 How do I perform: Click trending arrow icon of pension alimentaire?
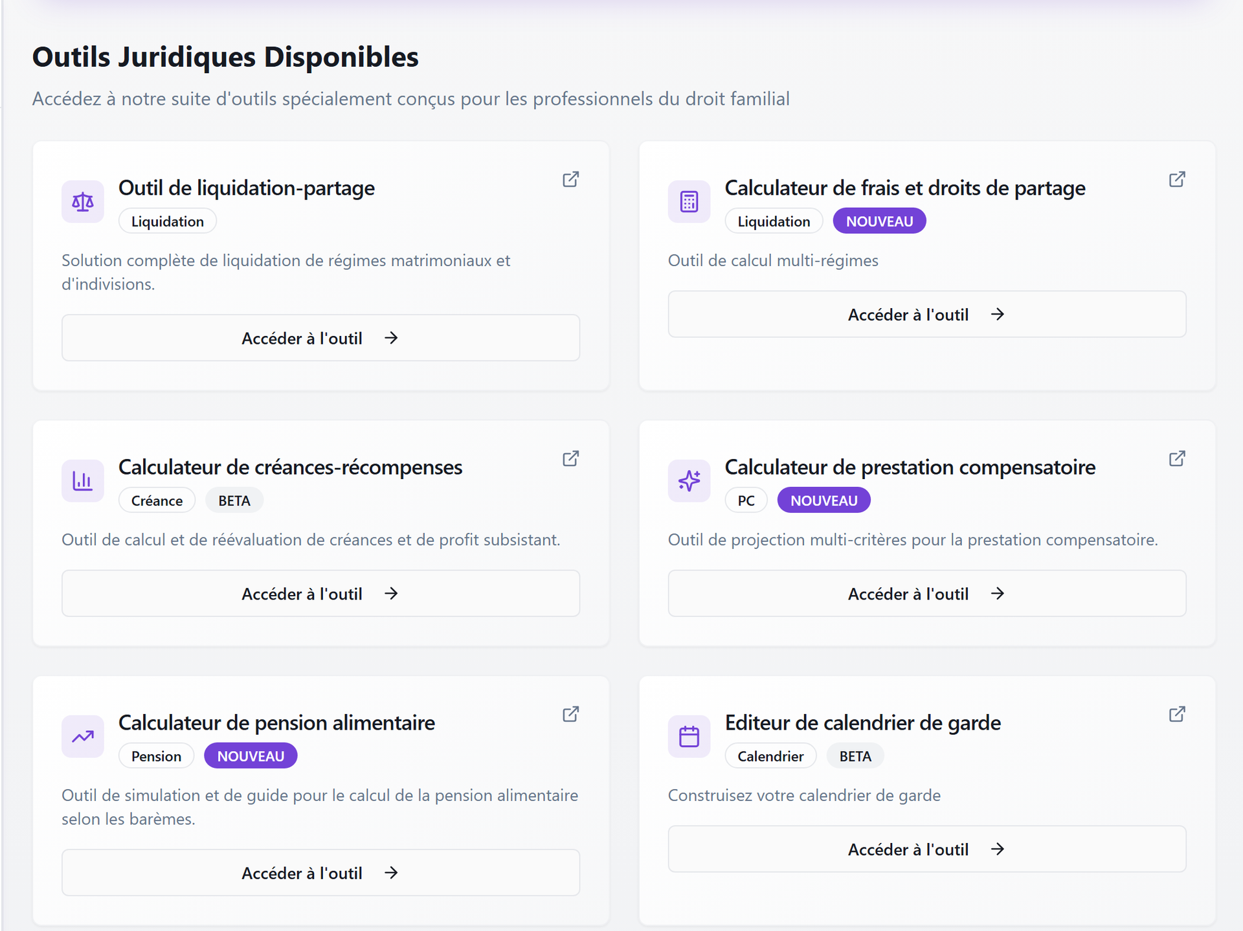83,737
